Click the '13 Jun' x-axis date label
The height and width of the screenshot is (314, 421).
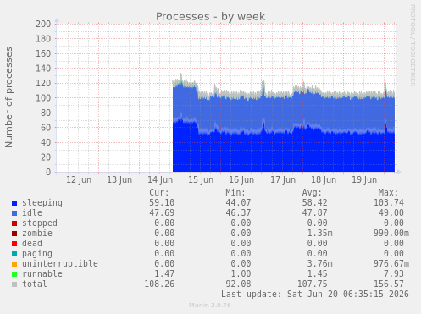(119, 179)
